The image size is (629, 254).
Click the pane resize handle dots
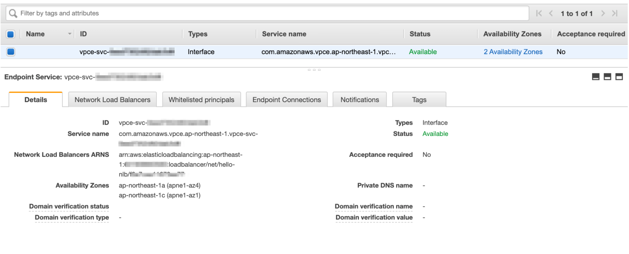click(x=314, y=70)
